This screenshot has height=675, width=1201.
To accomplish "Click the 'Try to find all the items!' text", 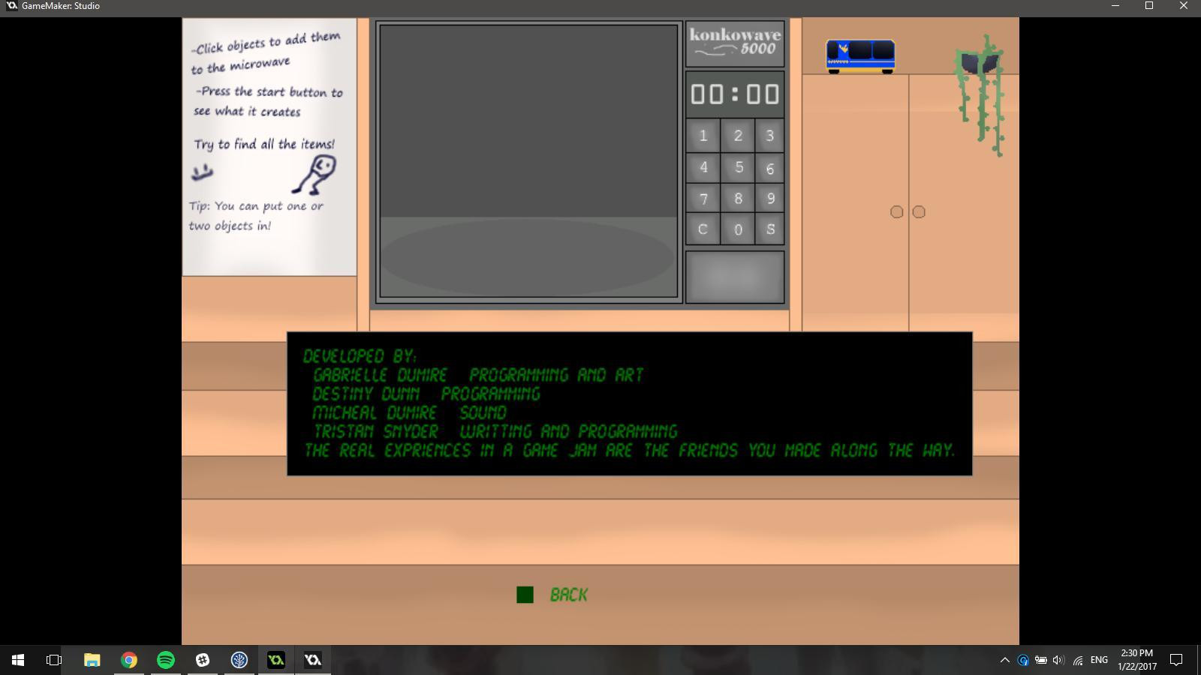I will point(264,144).
